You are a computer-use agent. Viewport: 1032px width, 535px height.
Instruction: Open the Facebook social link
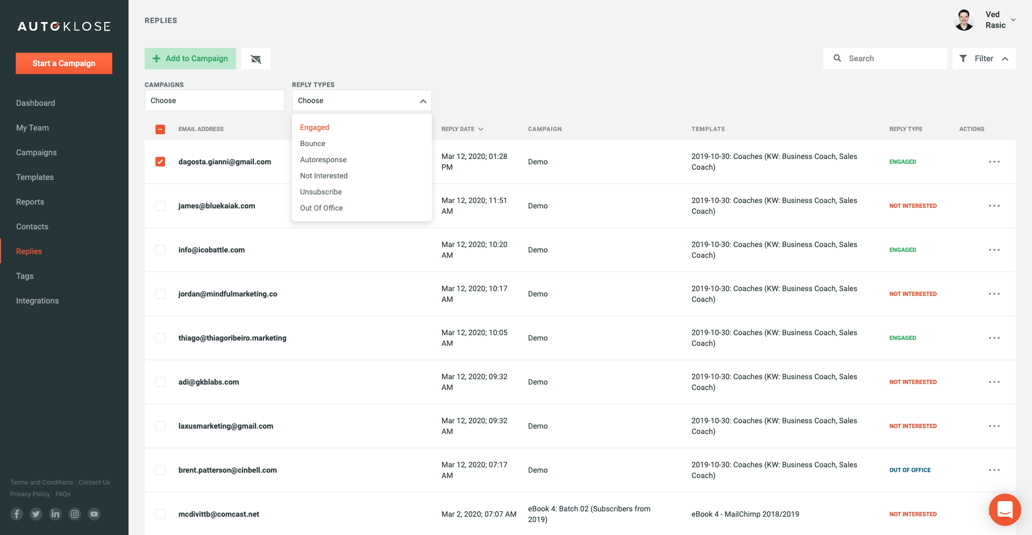(x=17, y=514)
